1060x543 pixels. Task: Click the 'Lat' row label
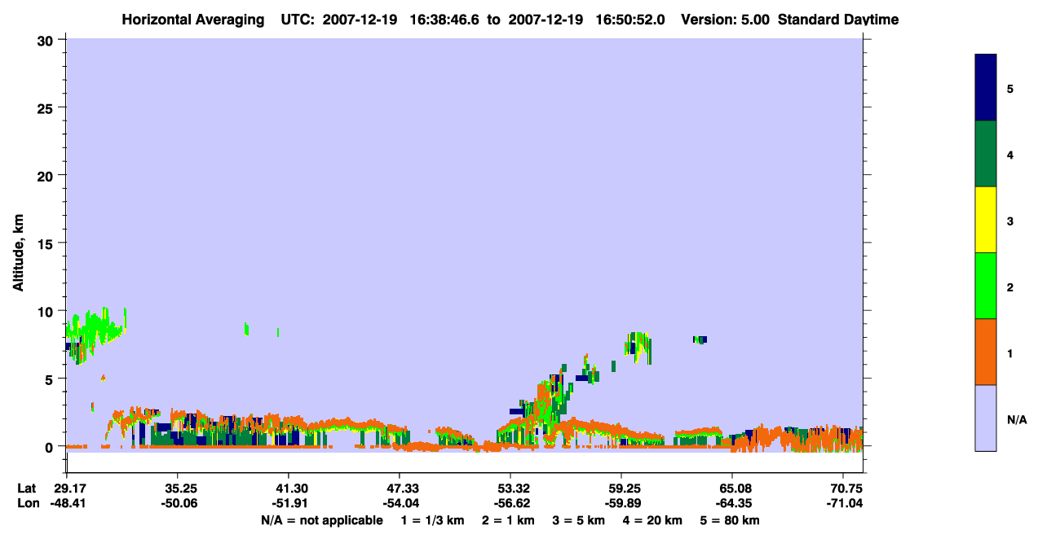point(27,488)
